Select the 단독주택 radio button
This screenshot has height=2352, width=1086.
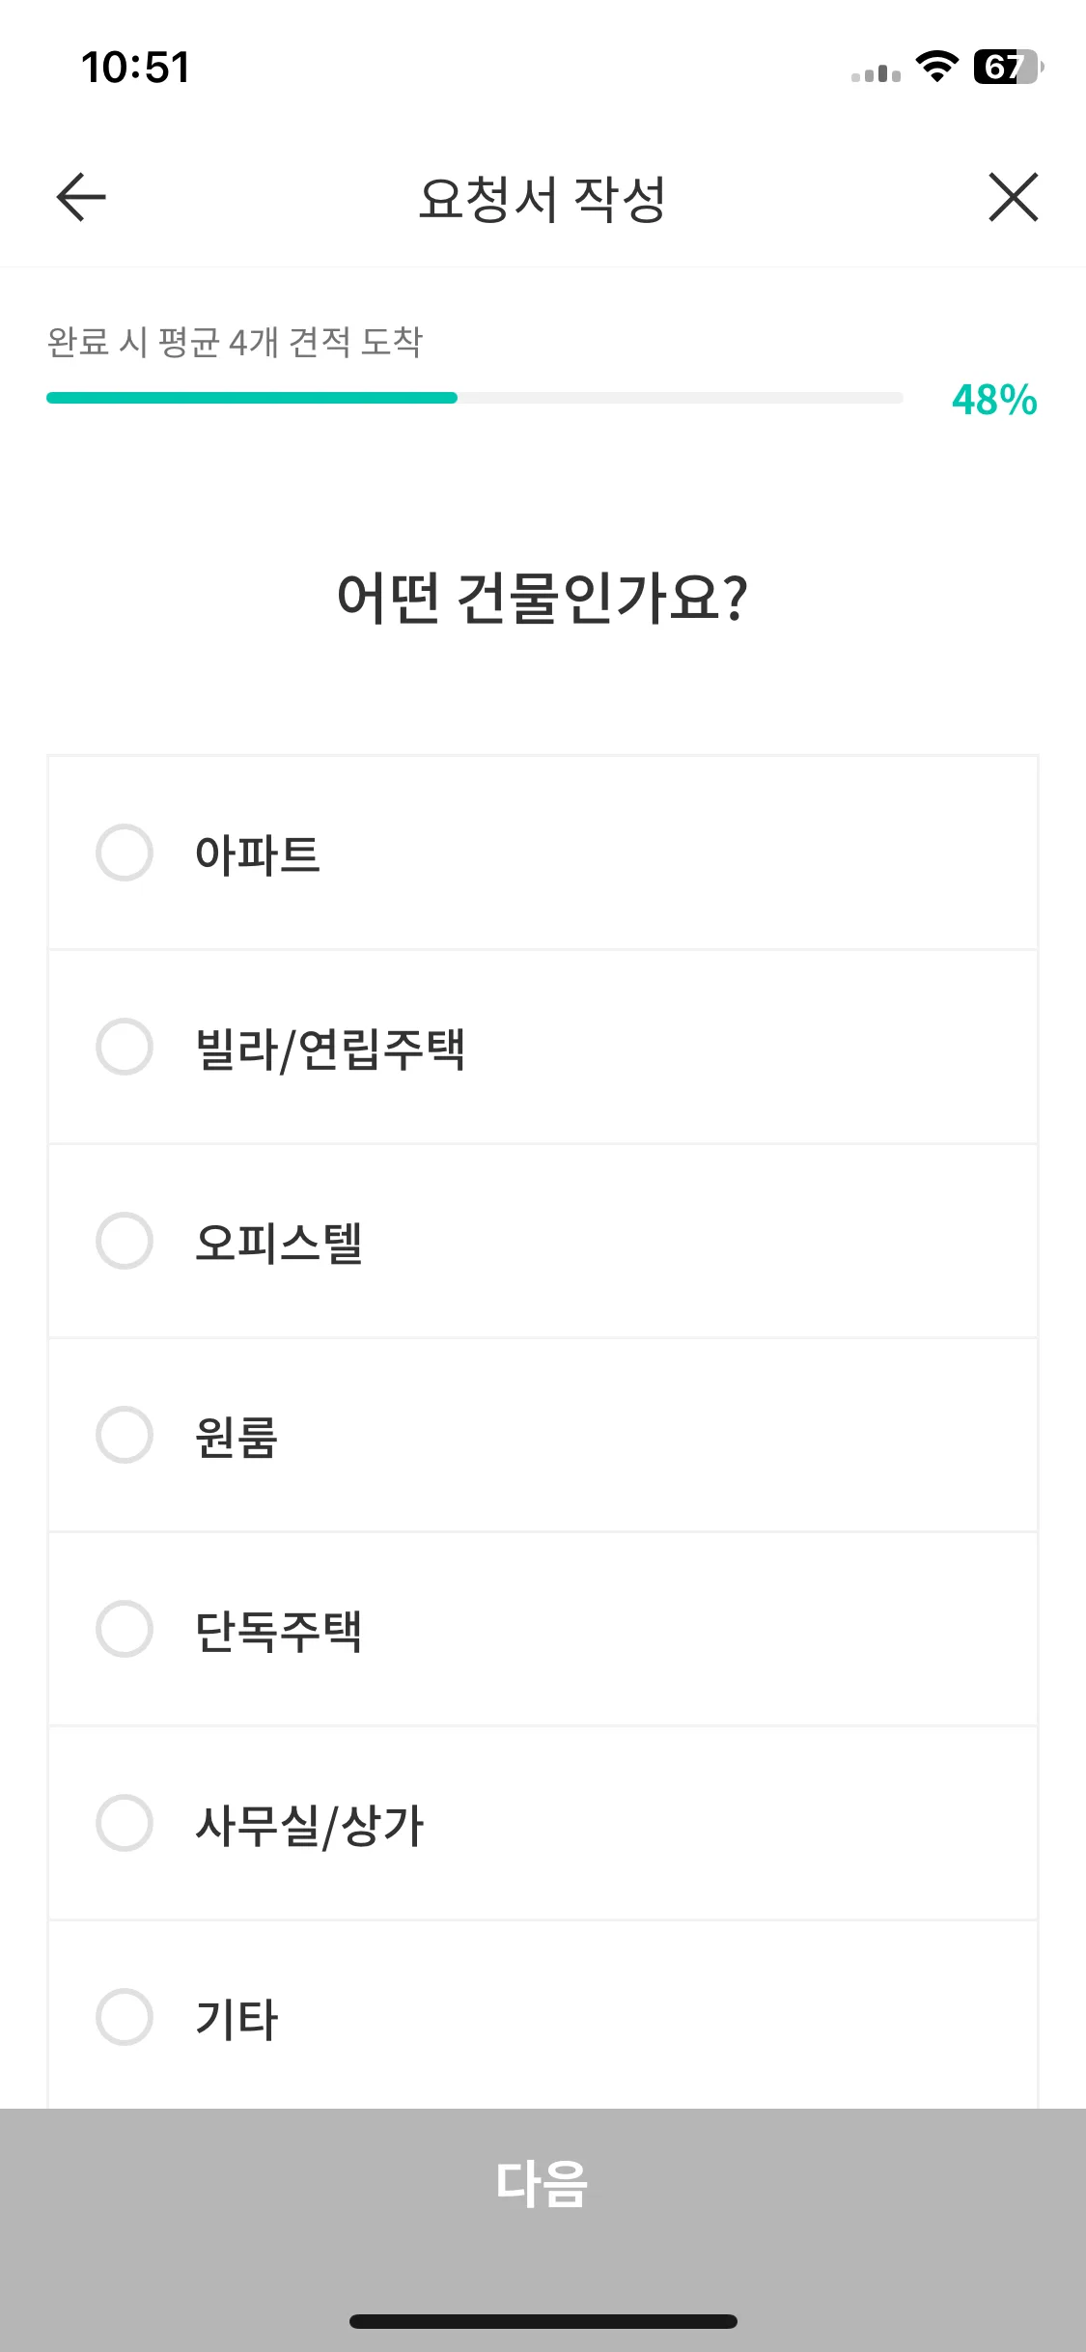point(125,1629)
